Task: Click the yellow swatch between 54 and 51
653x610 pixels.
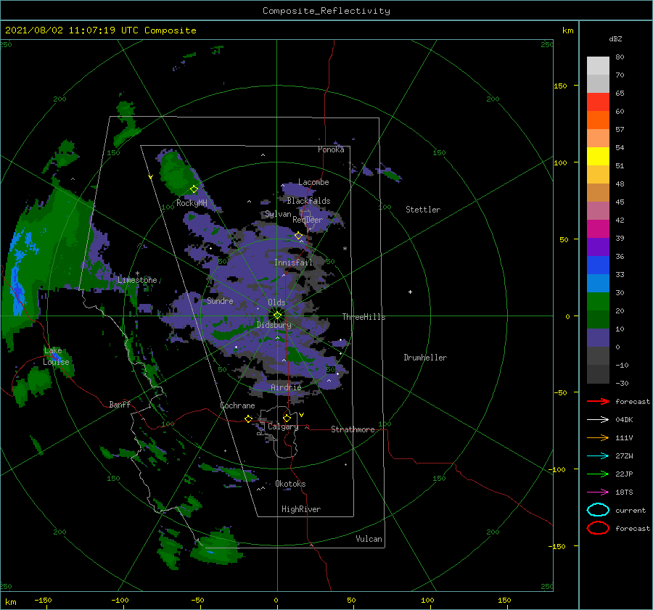Action: pos(598,157)
